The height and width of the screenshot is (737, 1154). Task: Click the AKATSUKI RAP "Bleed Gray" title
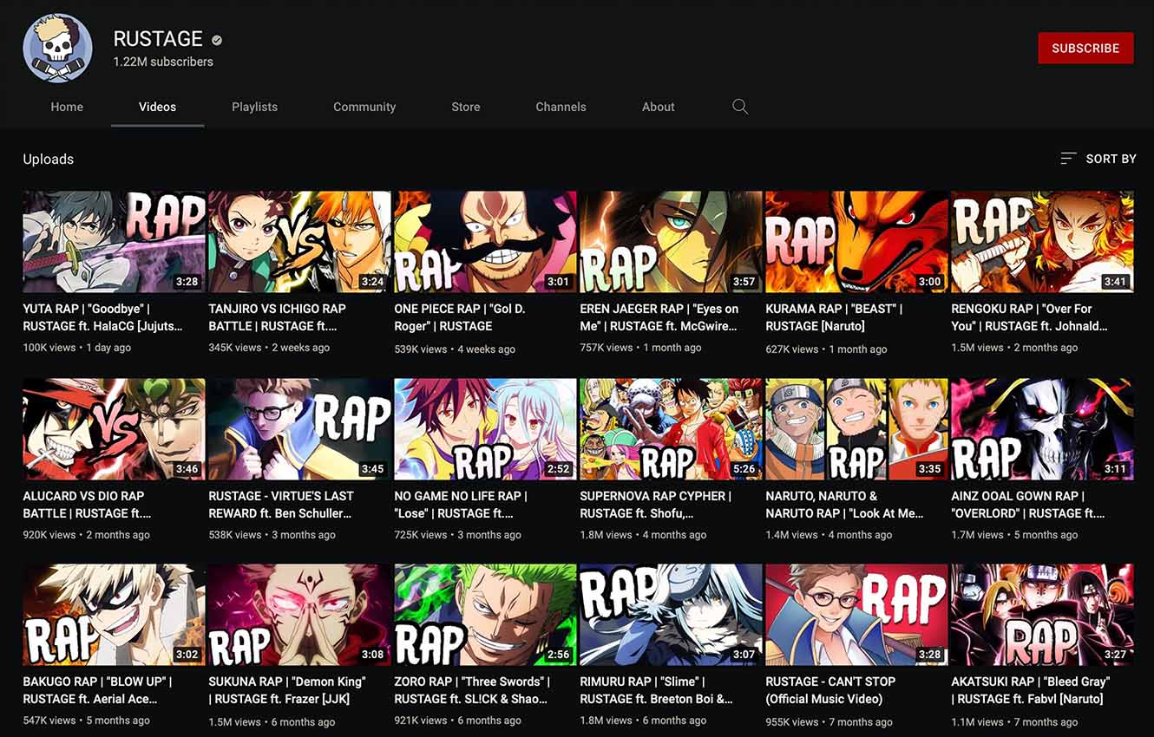tap(1031, 690)
